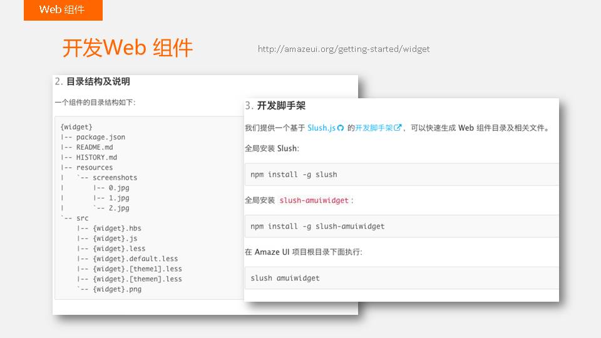This screenshot has height=338, width=601.
Task: Click the 开发Web 组件 slide title
Action: [x=128, y=48]
